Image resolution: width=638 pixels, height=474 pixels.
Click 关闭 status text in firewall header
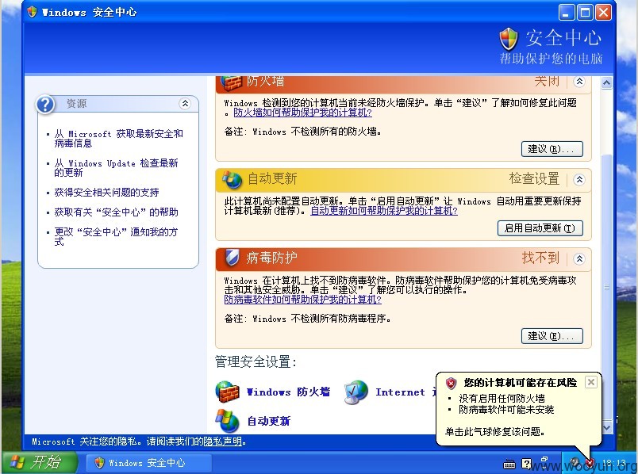(547, 81)
